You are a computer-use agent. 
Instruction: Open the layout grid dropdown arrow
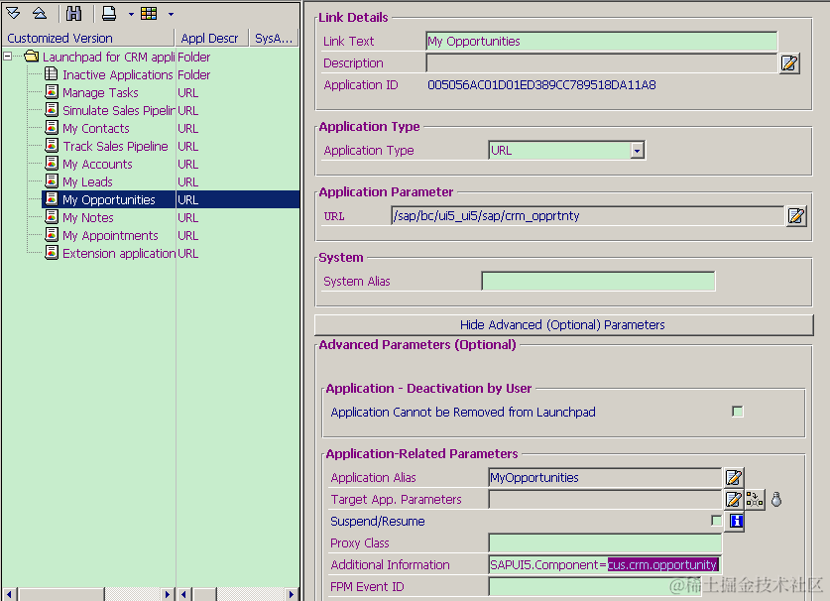(x=171, y=14)
